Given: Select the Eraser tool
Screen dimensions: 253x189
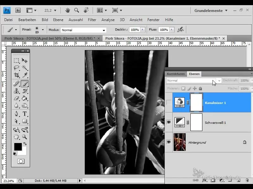Looking at the screenshot, I should 16,98.
